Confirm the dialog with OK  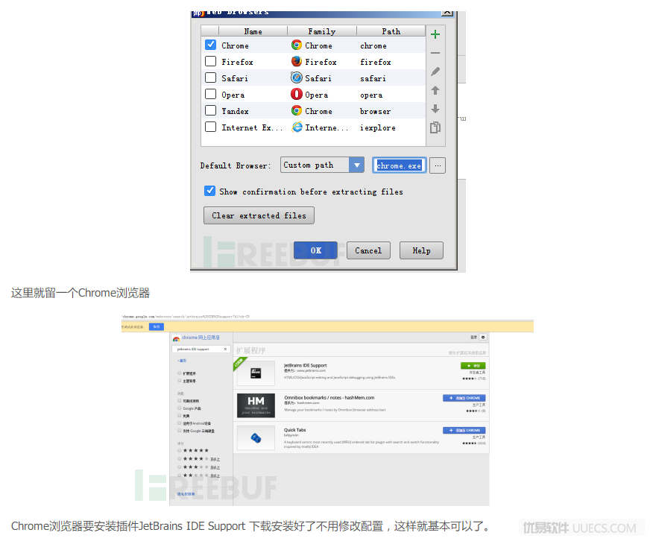315,250
